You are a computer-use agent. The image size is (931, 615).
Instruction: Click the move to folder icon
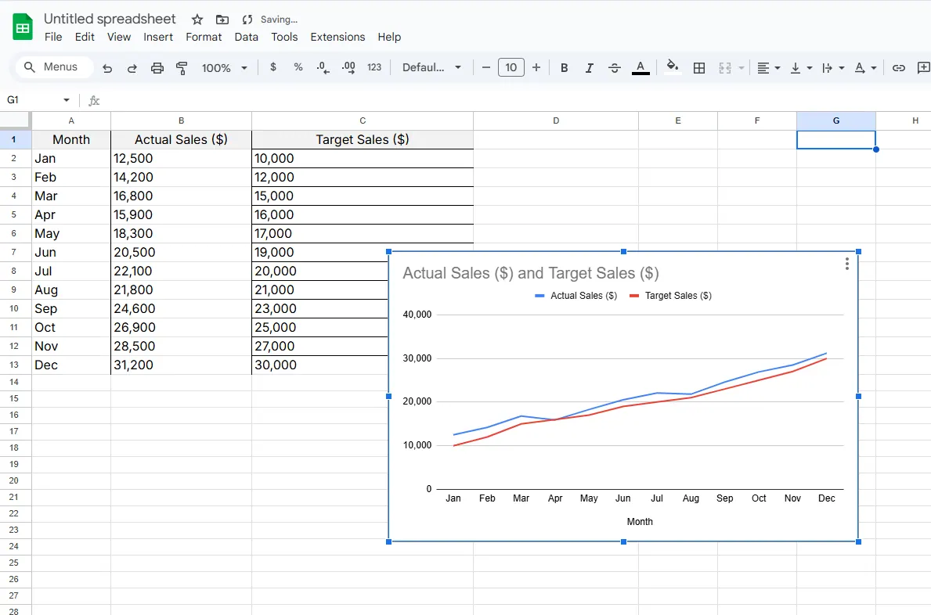click(x=222, y=20)
